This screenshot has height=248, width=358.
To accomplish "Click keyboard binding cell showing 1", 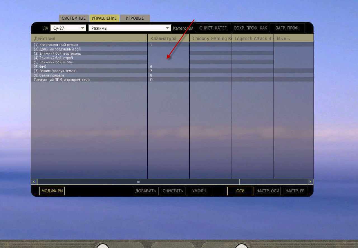I will point(168,45).
